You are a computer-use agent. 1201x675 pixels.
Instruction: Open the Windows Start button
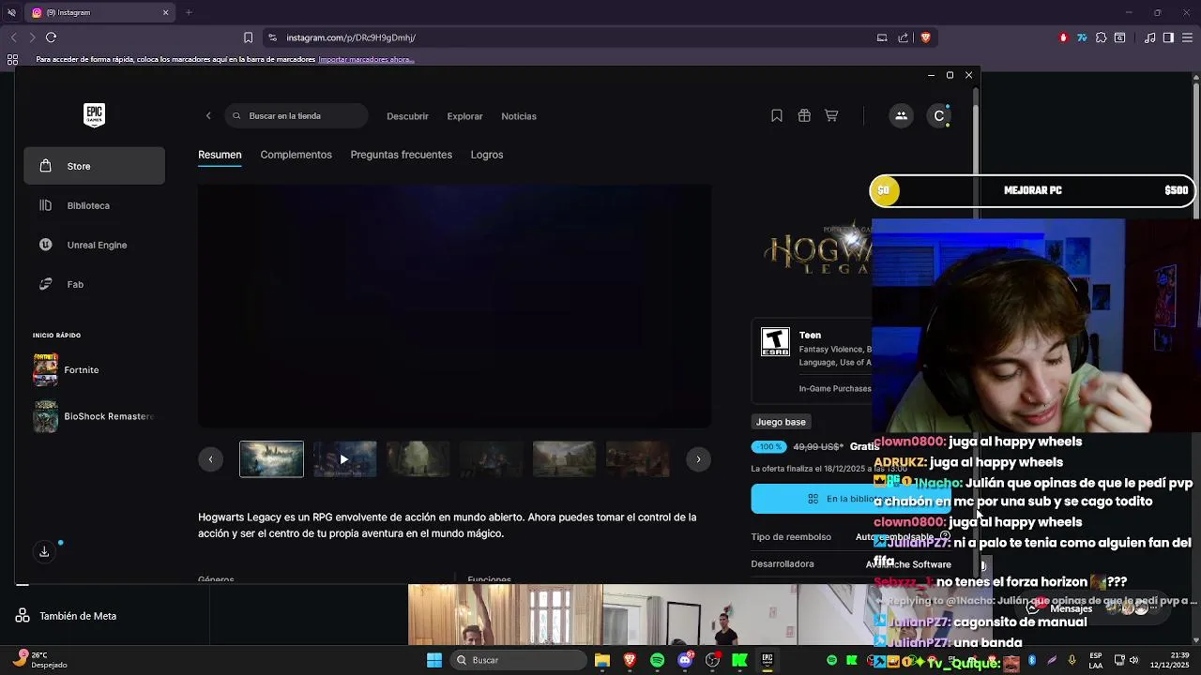[x=434, y=660]
